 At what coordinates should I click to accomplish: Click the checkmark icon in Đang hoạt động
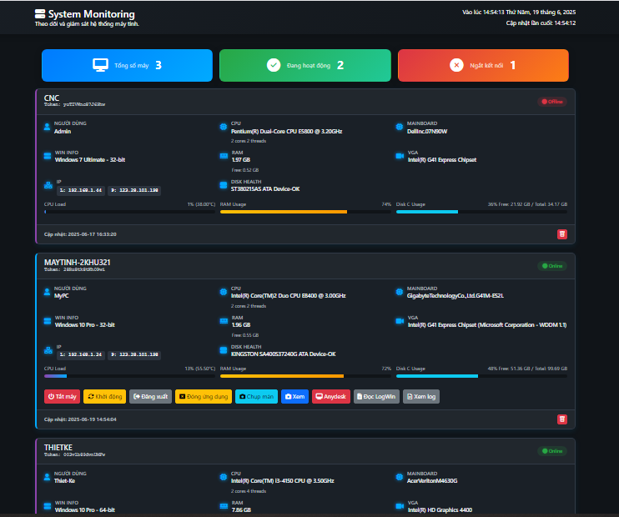(273, 65)
